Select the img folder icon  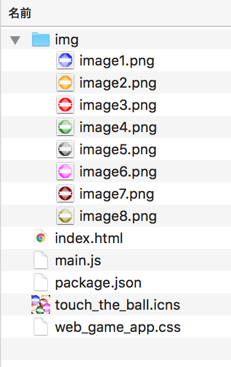click(41, 40)
